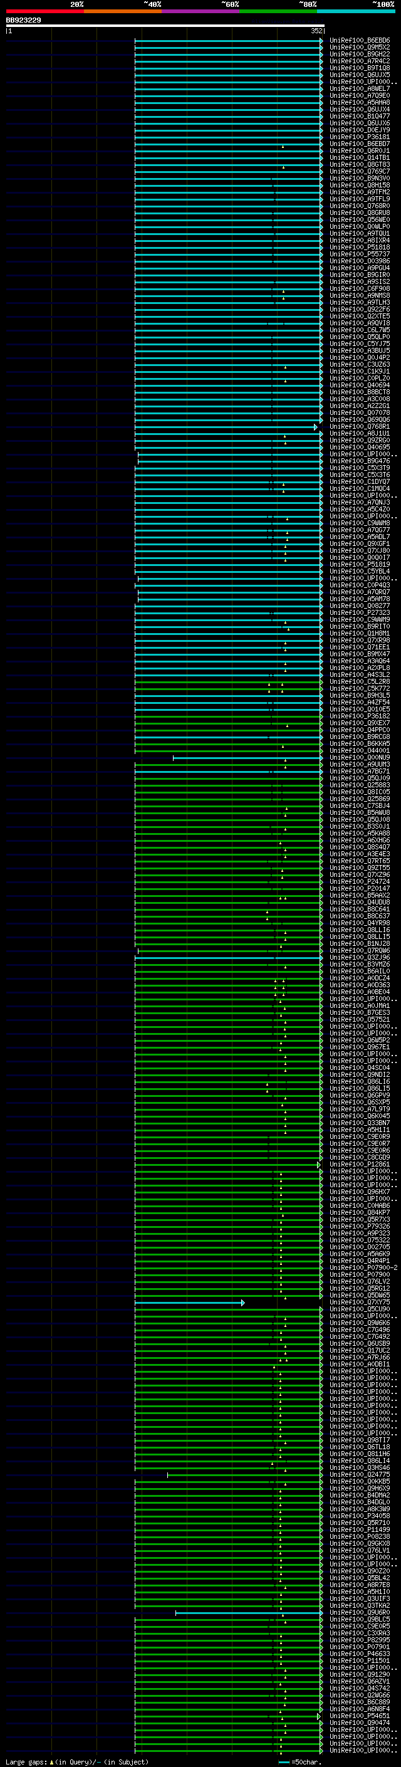The image size is (401, 1767).
Task: Select the label UniRef100_B8C637
Action: [x=360, y=916]
